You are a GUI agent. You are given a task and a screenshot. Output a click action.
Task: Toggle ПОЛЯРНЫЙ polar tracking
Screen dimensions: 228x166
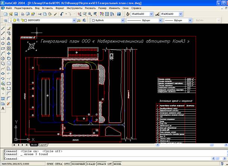pos(78,164)
